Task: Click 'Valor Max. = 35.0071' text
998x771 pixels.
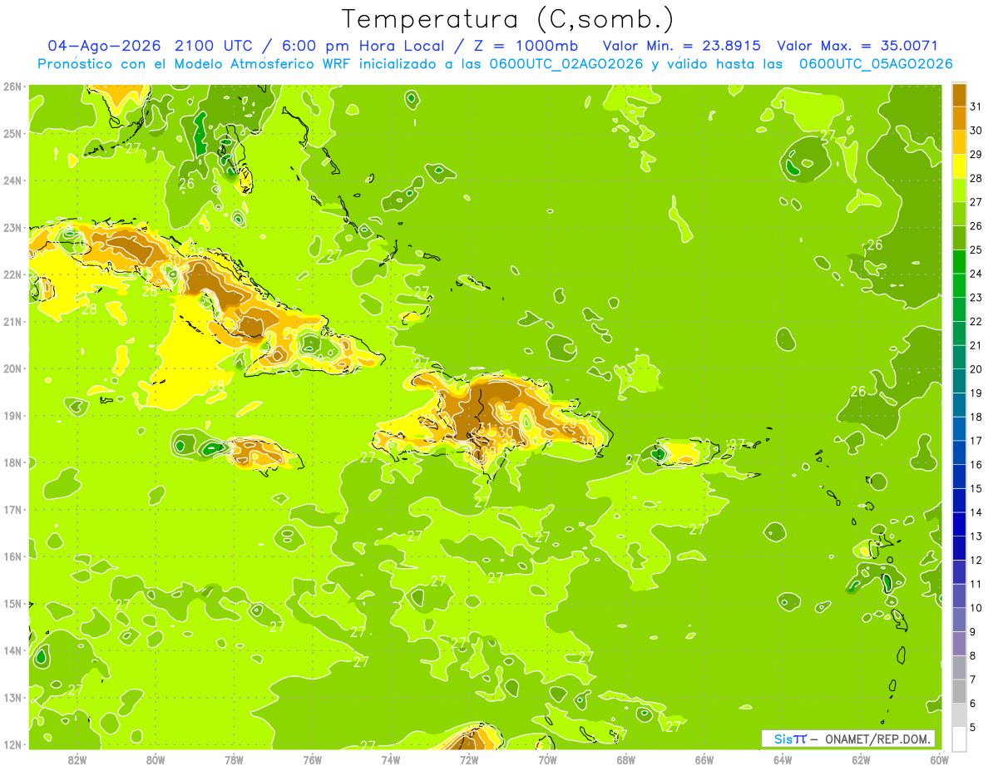Action: [857, 46]
